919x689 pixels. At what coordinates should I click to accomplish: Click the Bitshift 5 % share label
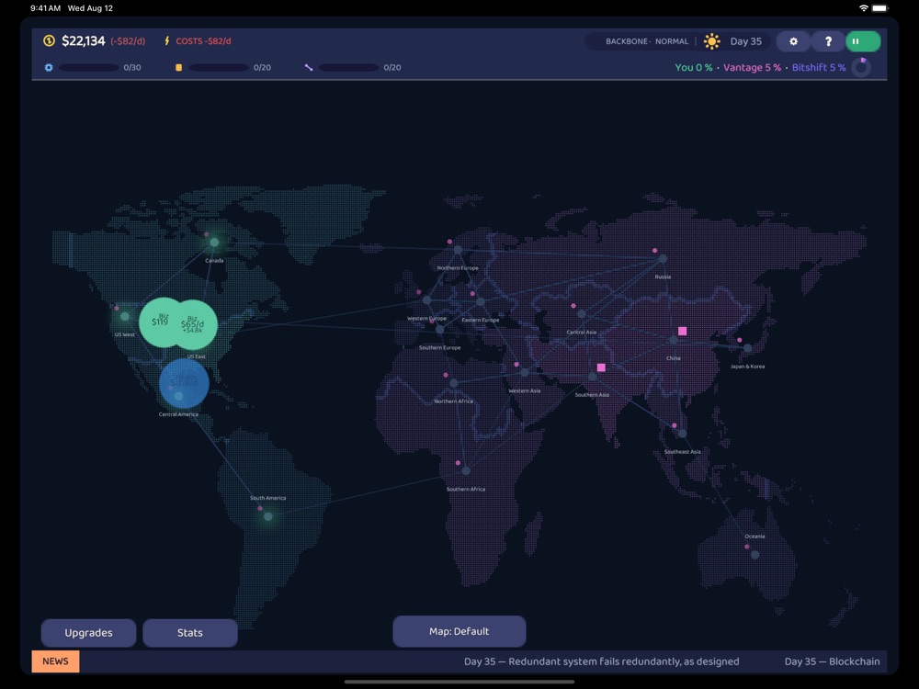click(x=819, y=67)
